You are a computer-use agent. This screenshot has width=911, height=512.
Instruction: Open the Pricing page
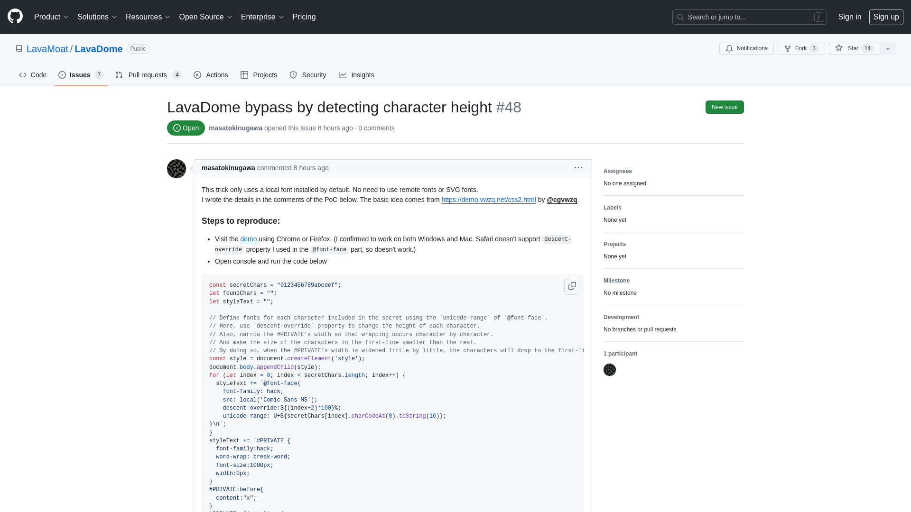point(304,17)
